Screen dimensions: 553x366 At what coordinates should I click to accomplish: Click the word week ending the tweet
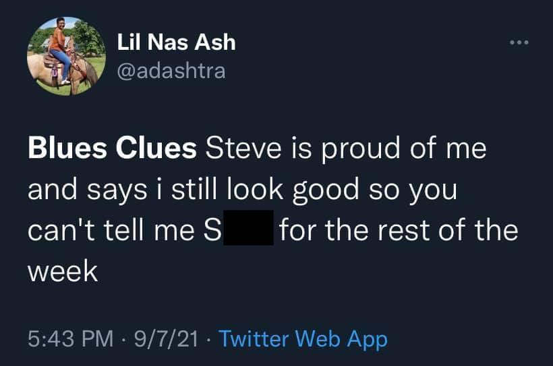point(63,271)
